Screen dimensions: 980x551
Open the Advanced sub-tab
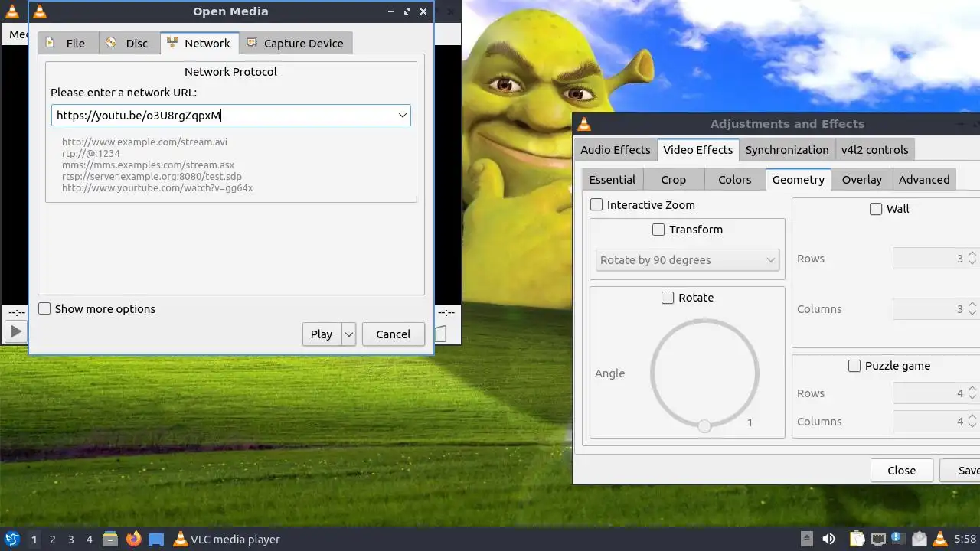coord(923,179)
